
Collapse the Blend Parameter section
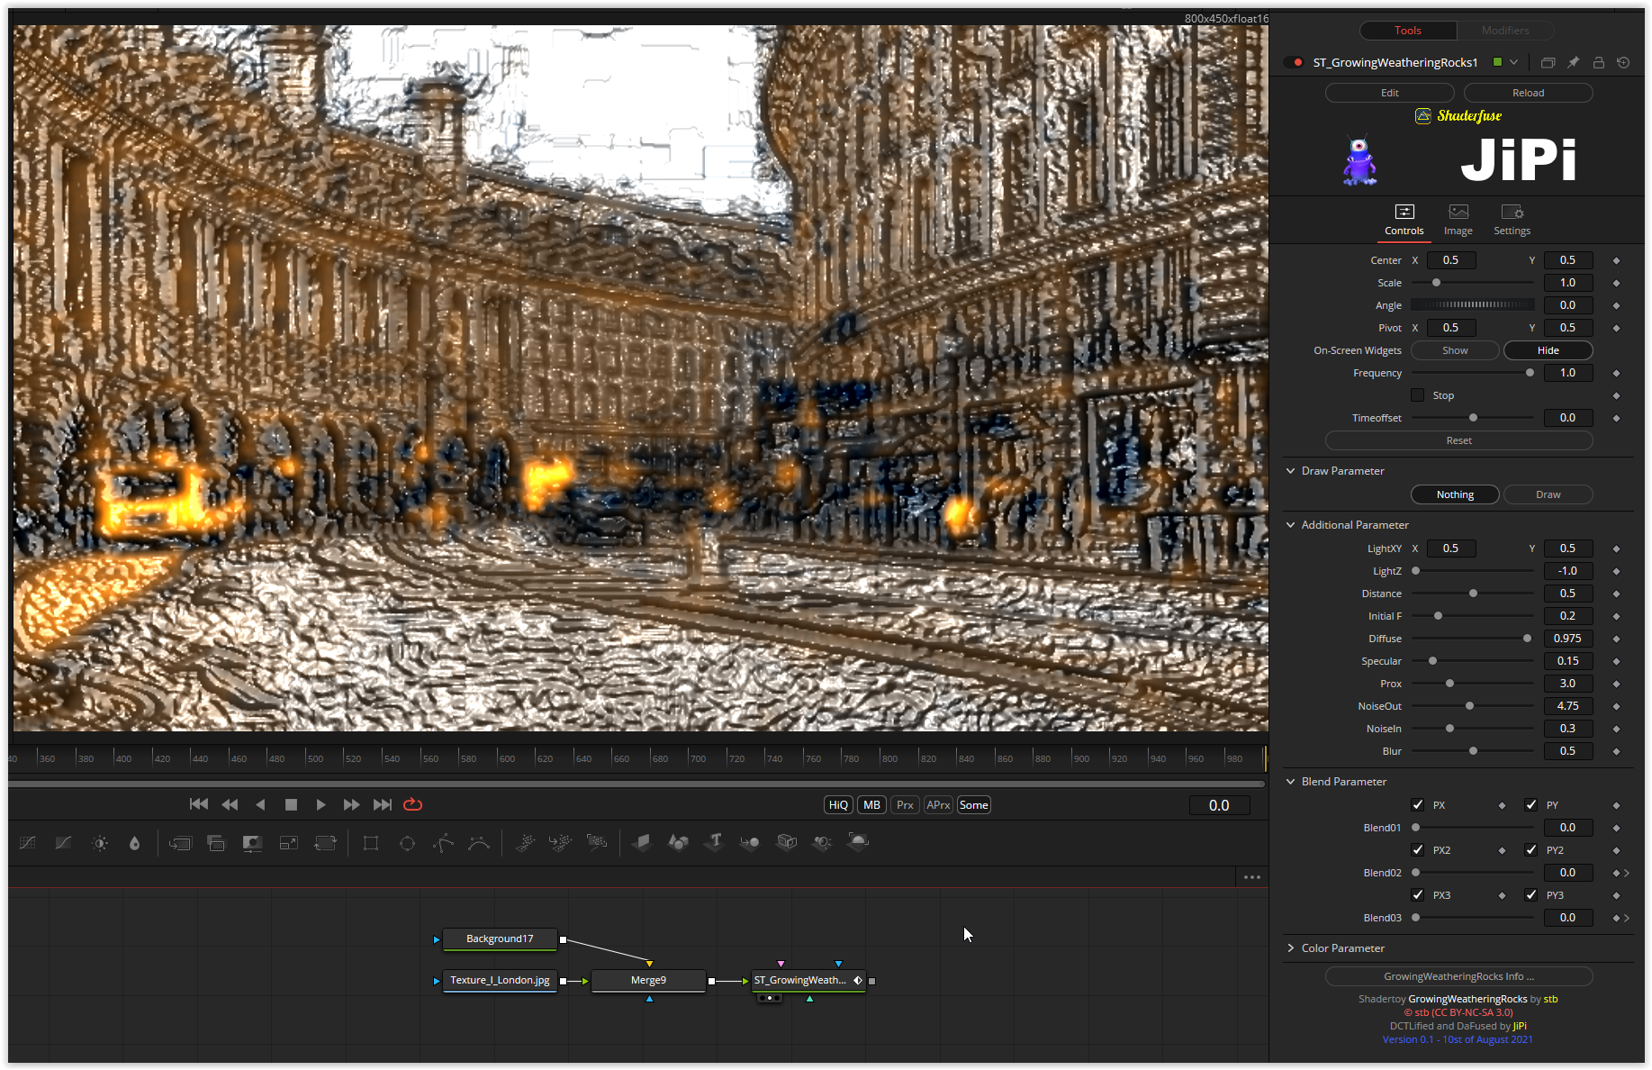[x=1291, y=782]
